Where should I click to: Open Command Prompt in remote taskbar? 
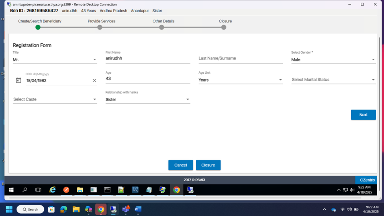pos(107,190)
